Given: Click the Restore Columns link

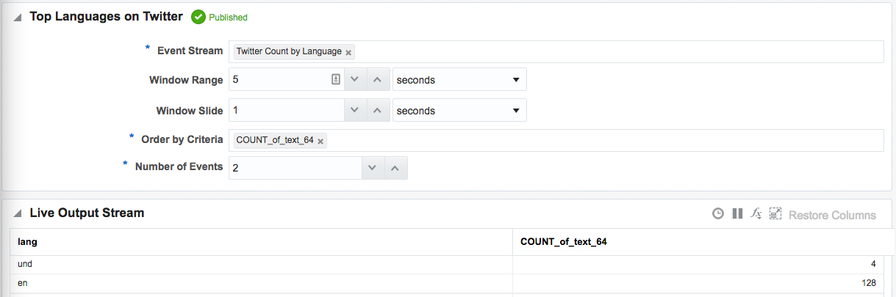Looking at the screenshot, I should pos(832,215).
